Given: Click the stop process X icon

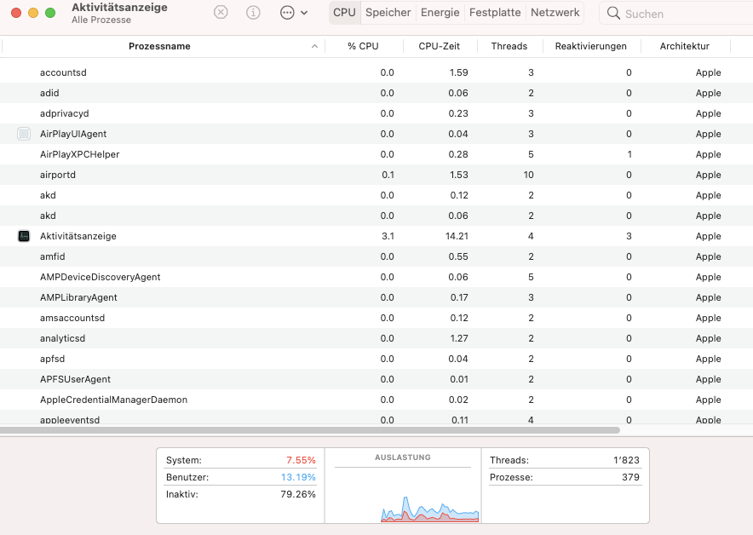Looking at the screenshot, I should point(221,13).
